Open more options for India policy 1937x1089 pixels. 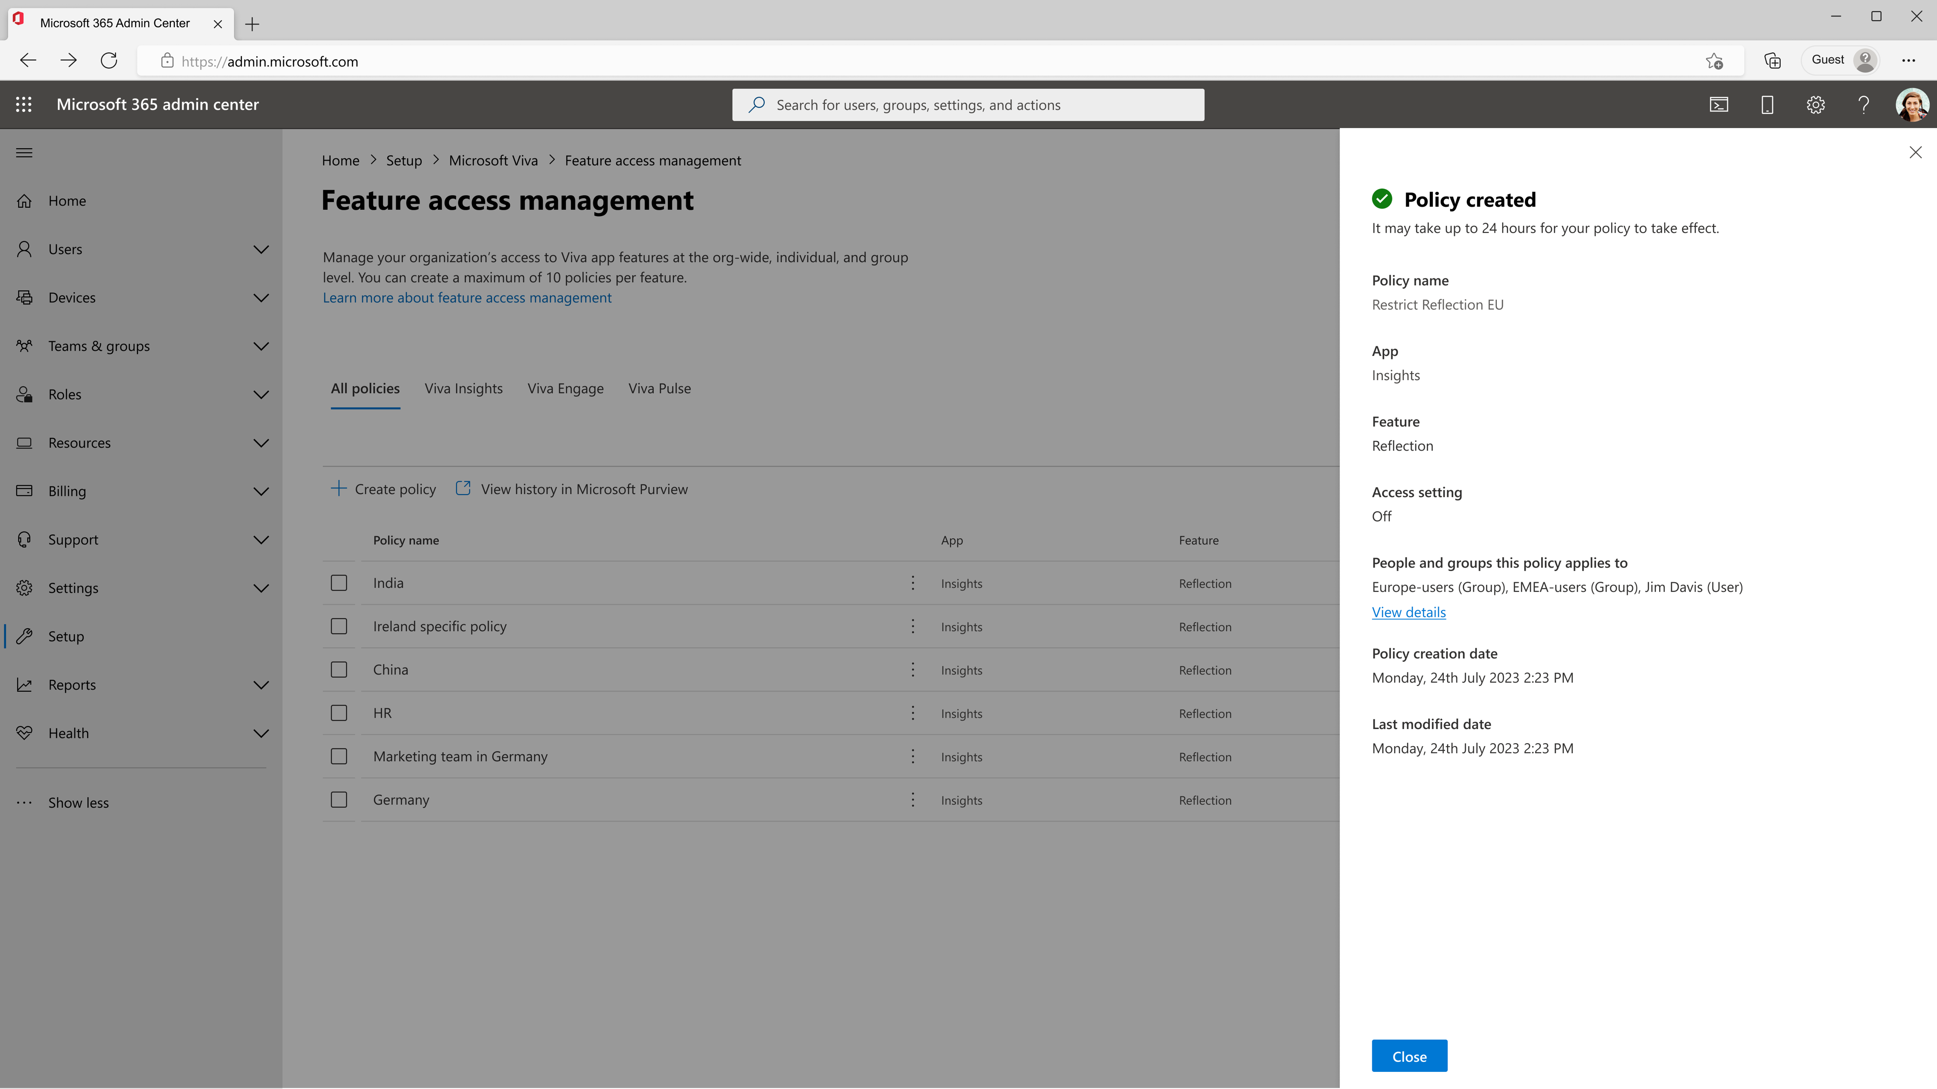tap(913, 583)
